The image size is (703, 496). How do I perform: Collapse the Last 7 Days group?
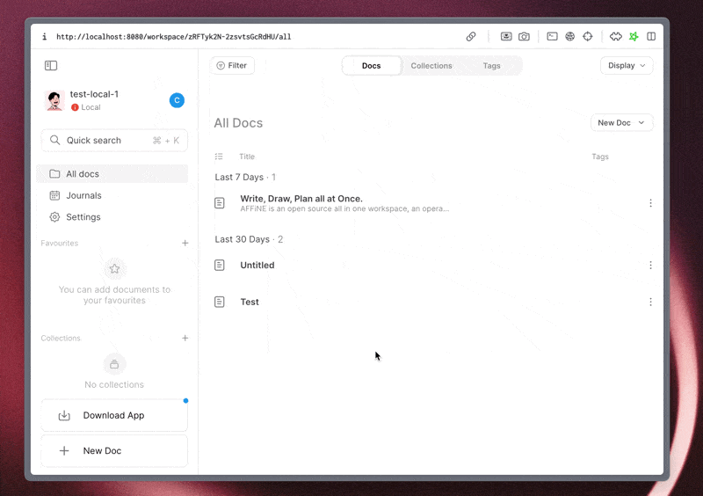245,177
